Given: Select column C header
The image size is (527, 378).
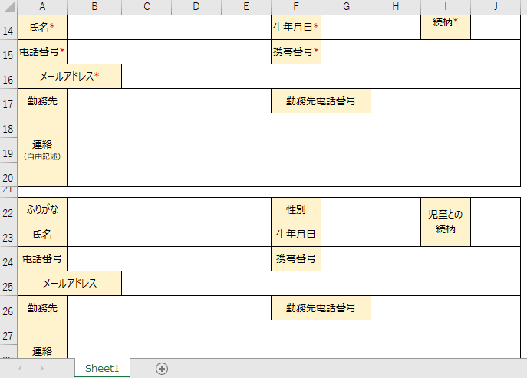Looking at the screenshot, I should [x=147, y=7].
